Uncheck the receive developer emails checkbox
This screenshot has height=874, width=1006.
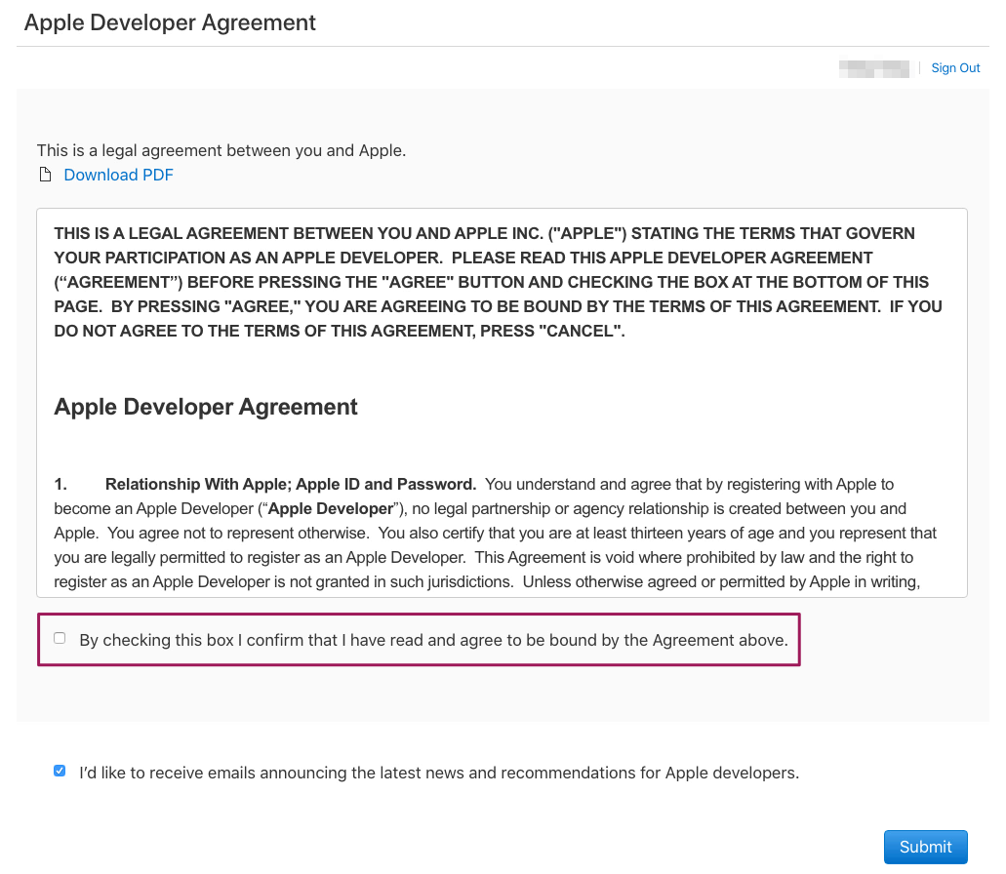point(60,771)
